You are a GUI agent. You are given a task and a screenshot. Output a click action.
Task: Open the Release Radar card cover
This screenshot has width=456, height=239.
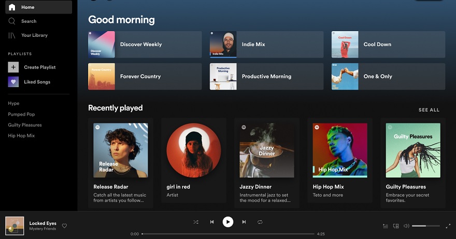click(121, 150)
